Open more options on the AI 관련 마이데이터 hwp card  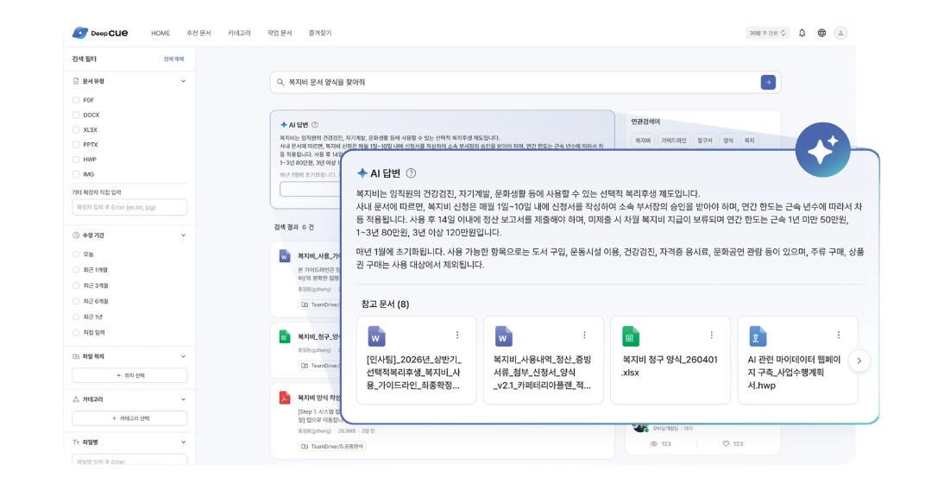click(839, 335)
